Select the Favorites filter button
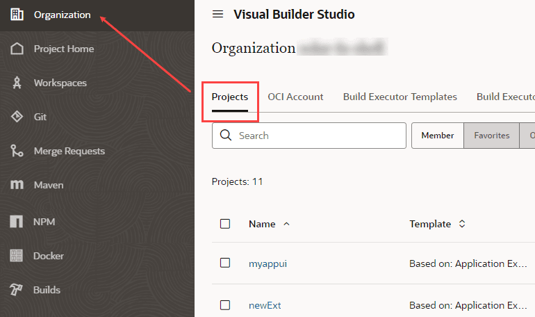Screen dimensions: 535x317 pos(491,136)
